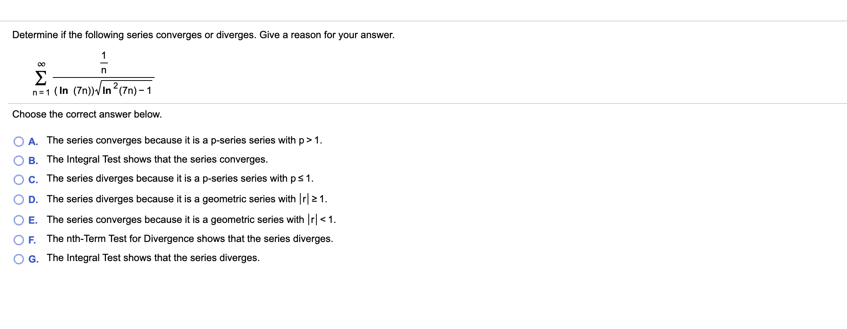Viewport: 847px width, 329px height.
Task: Click the letter D answer label
Action: tap(33, 200)
